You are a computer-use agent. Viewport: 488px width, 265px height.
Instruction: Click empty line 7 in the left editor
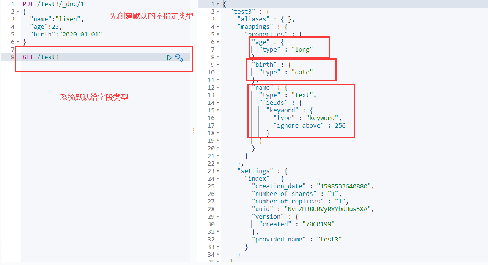(105, 50)
